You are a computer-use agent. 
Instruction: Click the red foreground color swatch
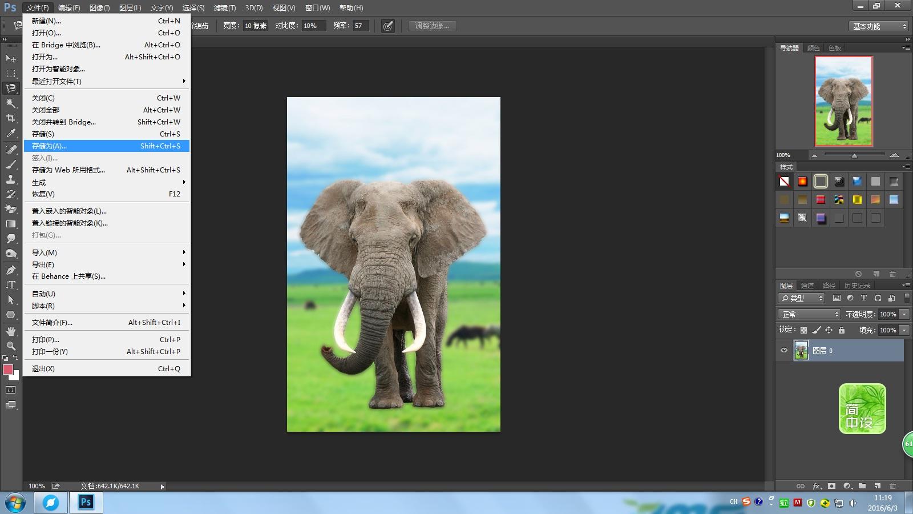tap(8, 370)
